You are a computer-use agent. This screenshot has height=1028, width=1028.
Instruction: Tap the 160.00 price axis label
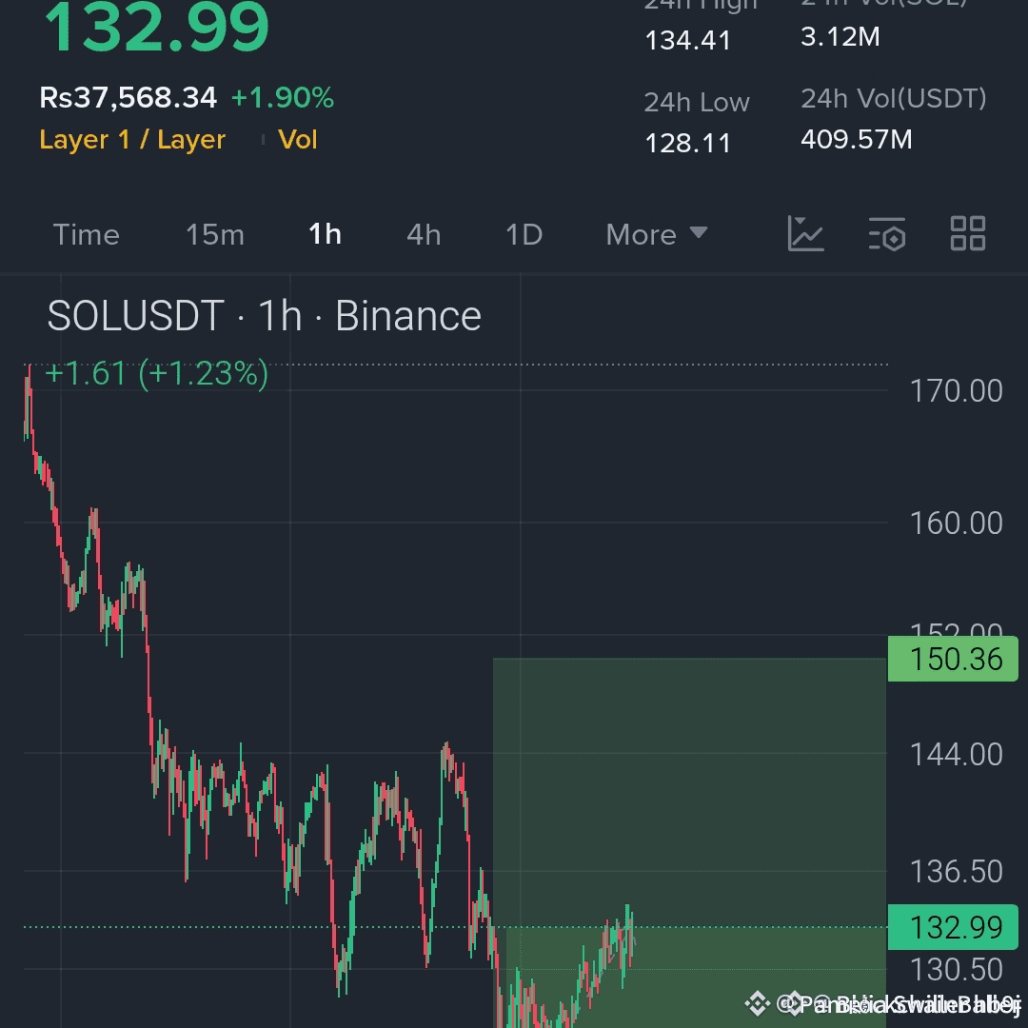click(956, 523)
